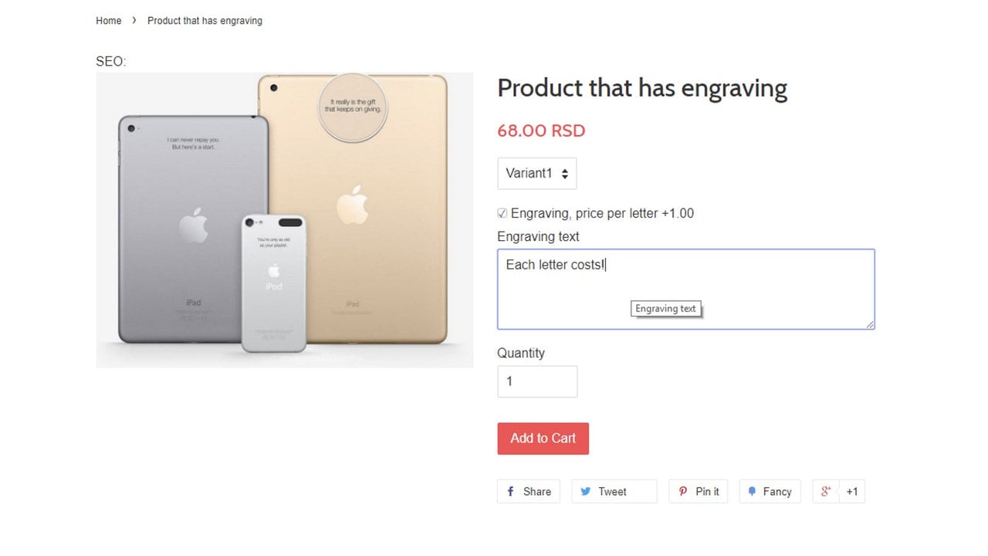Click the Quantity input field
988x556 pixels.
[537, 381]
